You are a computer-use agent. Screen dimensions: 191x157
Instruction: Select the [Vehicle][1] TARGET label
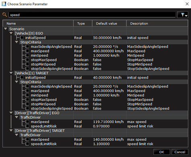point(32,73)
